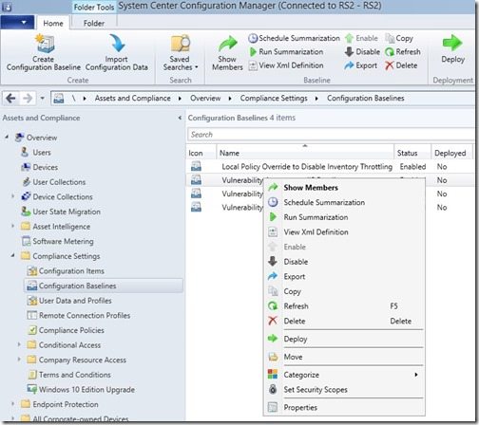
Task: Choose Copy in context menu
Action: click(x=344, y=292)
